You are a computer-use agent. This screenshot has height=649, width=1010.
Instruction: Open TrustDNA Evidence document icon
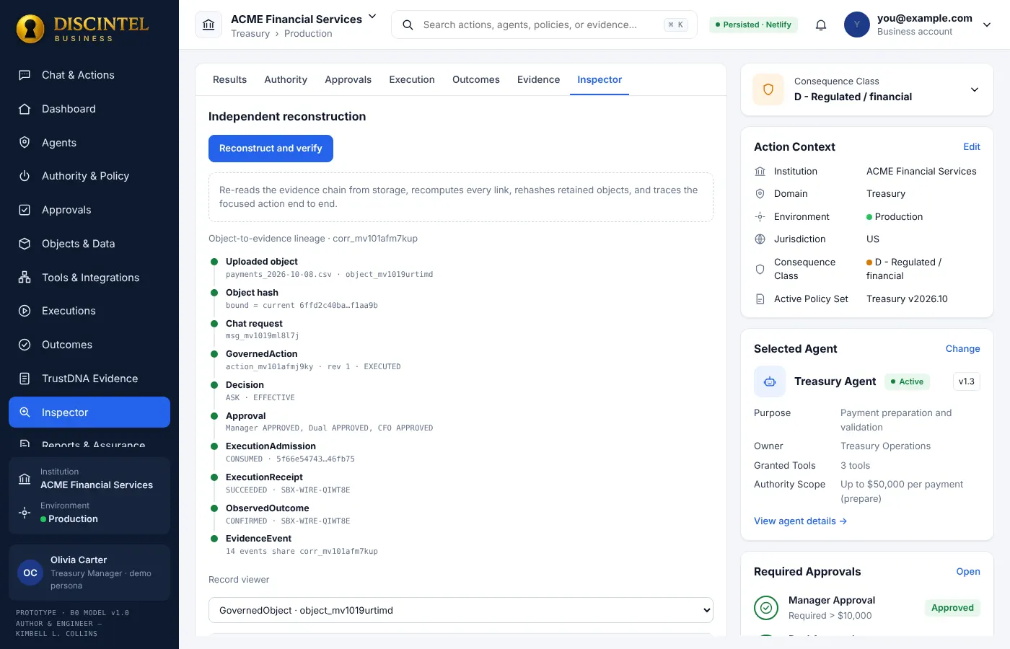[x=25, y=379]
